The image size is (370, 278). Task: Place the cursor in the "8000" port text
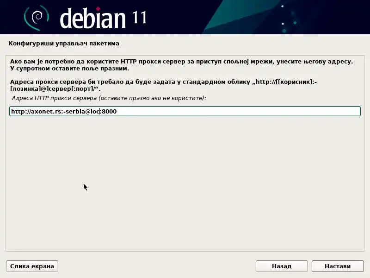(x=109, y=111)
